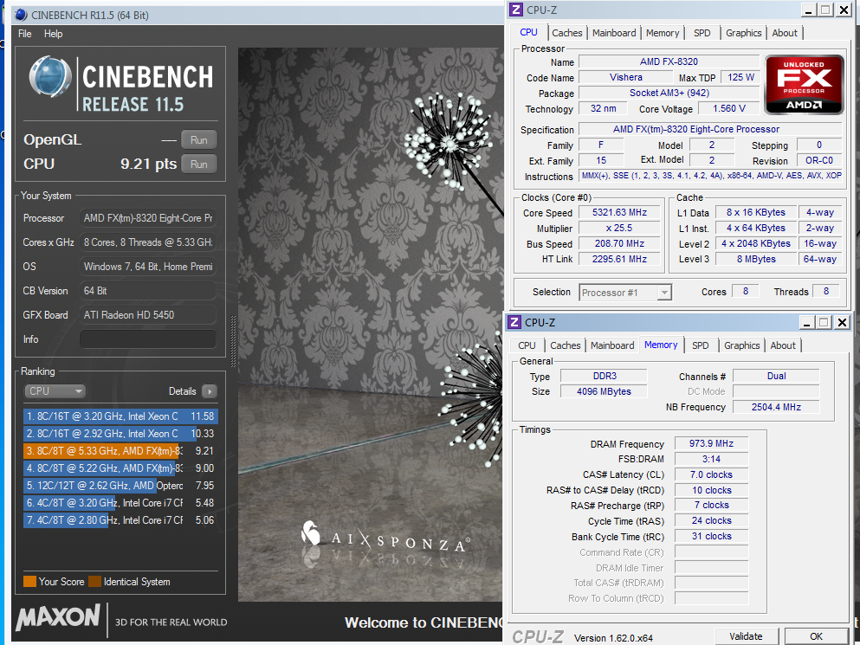The width and height of the screenshot is (860, 645).
Task: Minimize the top CPU-Z window
Action: tap(808, 10)
